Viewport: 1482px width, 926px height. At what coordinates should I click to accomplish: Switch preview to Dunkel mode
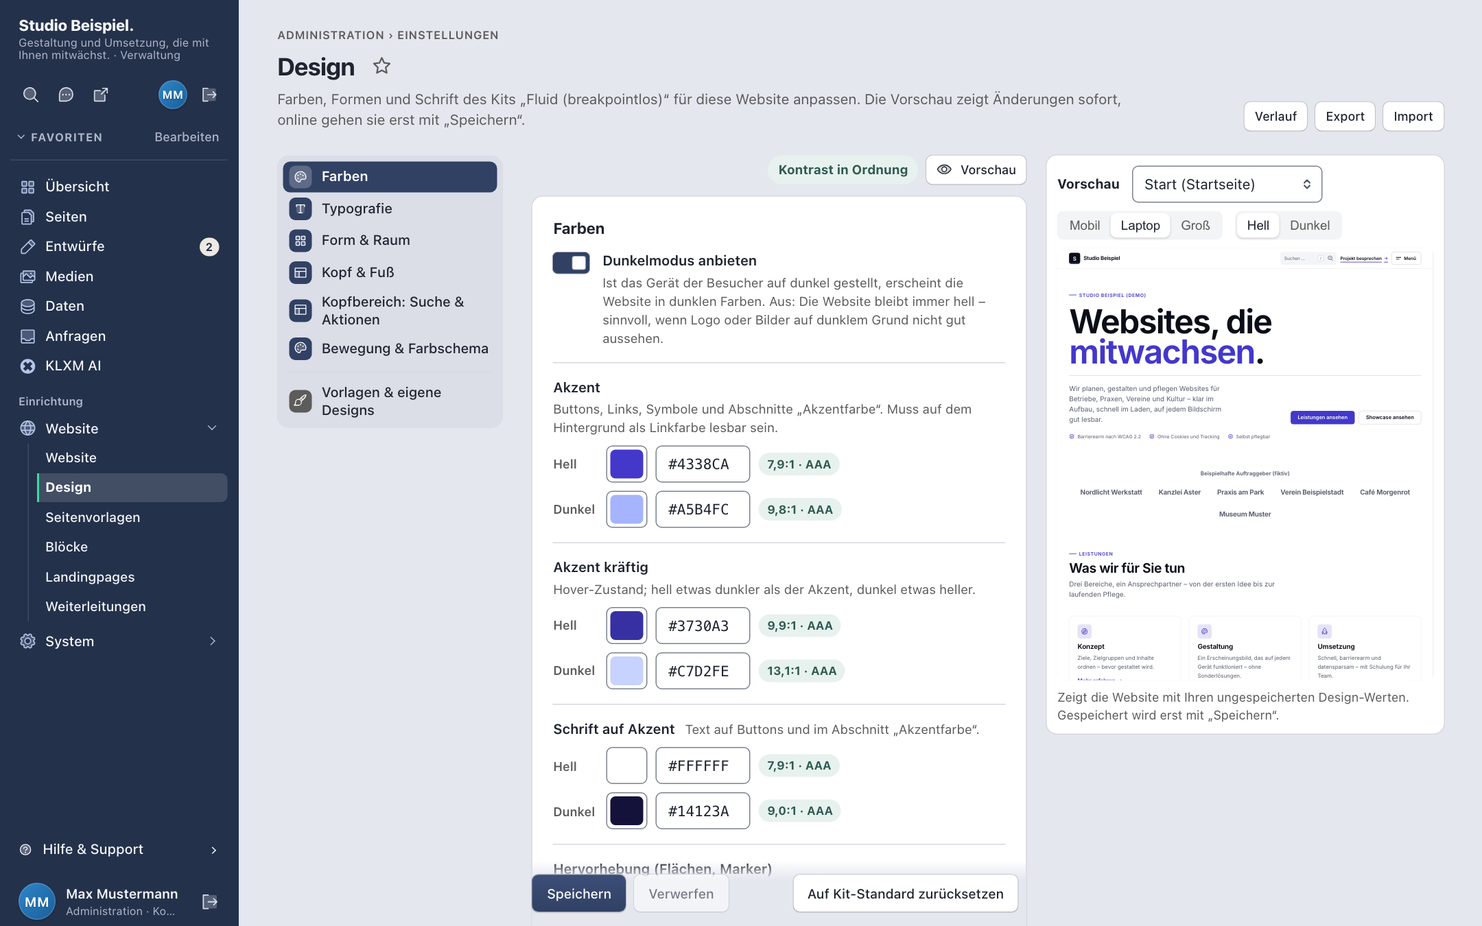(x=1309, y=225)
